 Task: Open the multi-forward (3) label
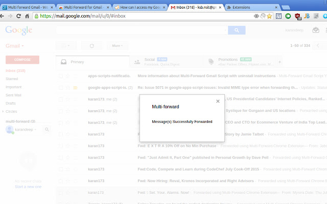(20, 121)
